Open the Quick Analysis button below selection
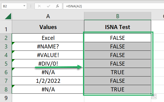Image resolution: width=164 pixels, height=102 pixels. coord(154,96)
